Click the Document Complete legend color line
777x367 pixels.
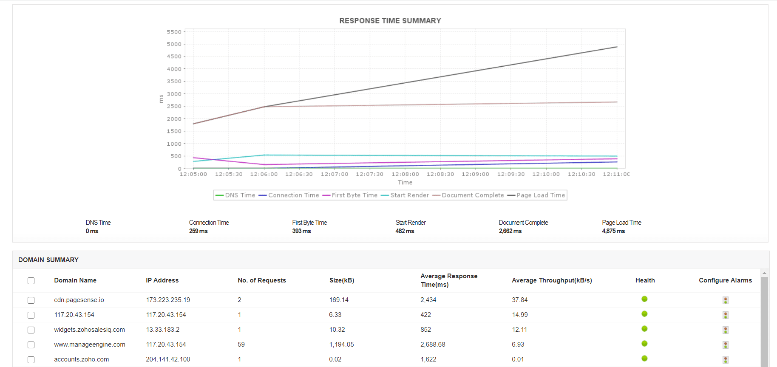436,195
